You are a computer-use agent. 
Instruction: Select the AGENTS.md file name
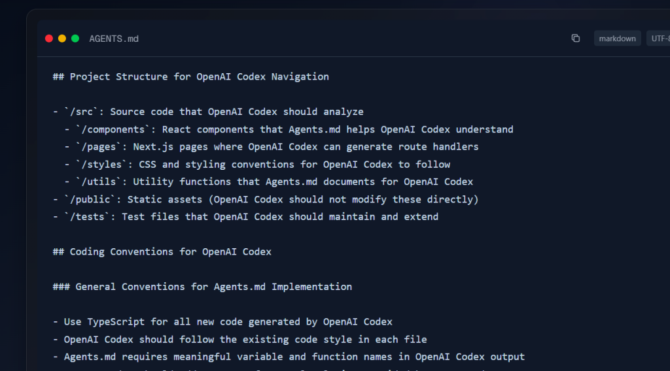click(x=114, y=39)
